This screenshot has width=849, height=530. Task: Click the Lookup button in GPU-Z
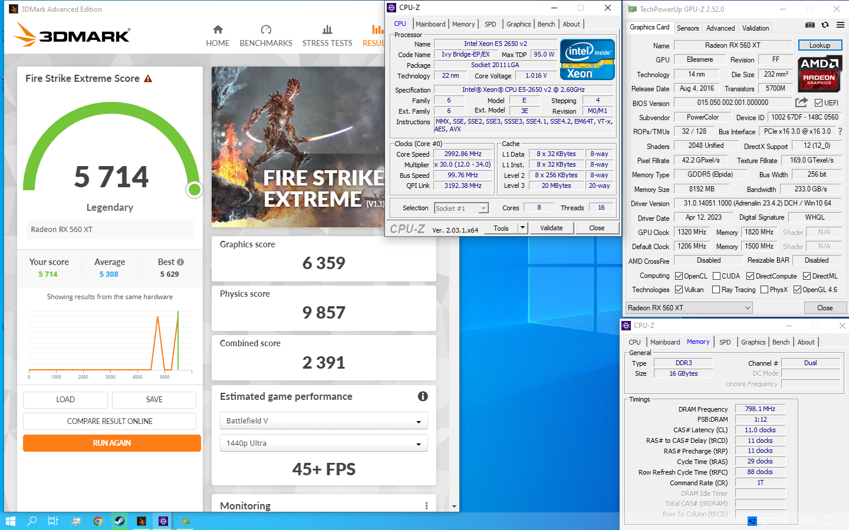point(820,45)
